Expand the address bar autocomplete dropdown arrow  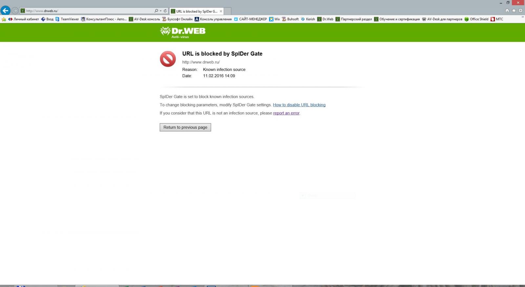[160, 11]
